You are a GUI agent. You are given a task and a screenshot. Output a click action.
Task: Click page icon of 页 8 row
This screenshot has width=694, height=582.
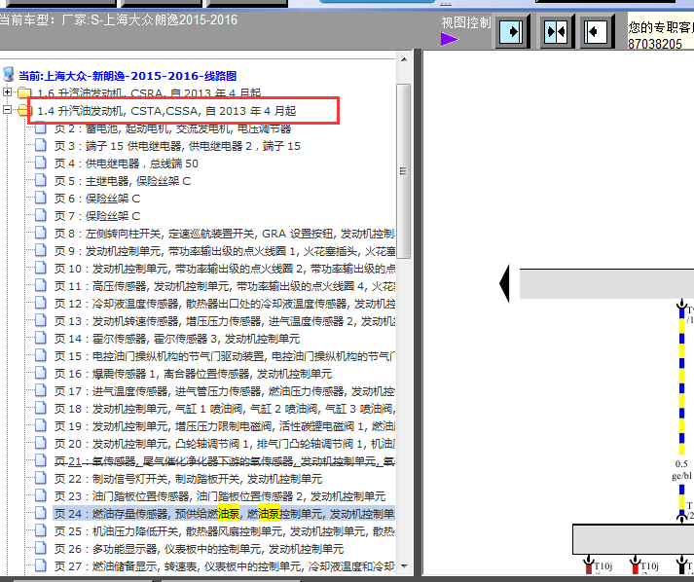pos(40,233)
